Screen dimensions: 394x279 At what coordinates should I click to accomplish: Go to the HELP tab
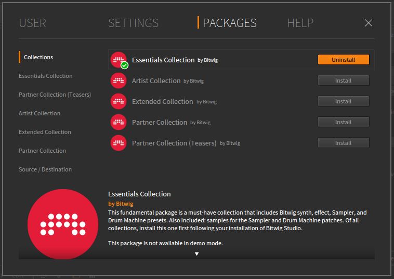[300, 23]
